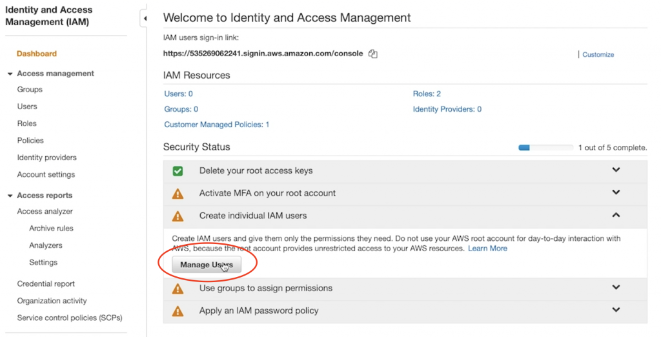Open Service control policies (SCPs)
Screen dimensions: 661x337
click(70, 318)
